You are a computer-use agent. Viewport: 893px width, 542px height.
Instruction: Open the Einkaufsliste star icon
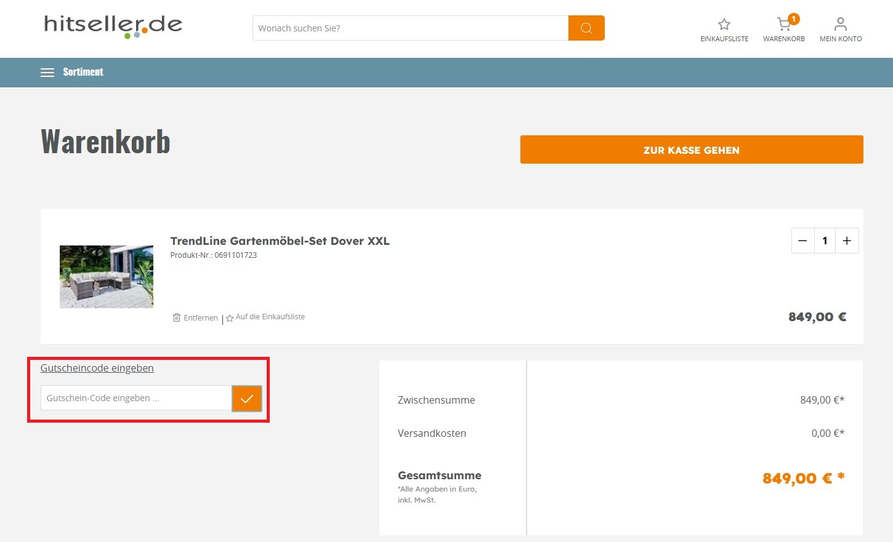724,25
